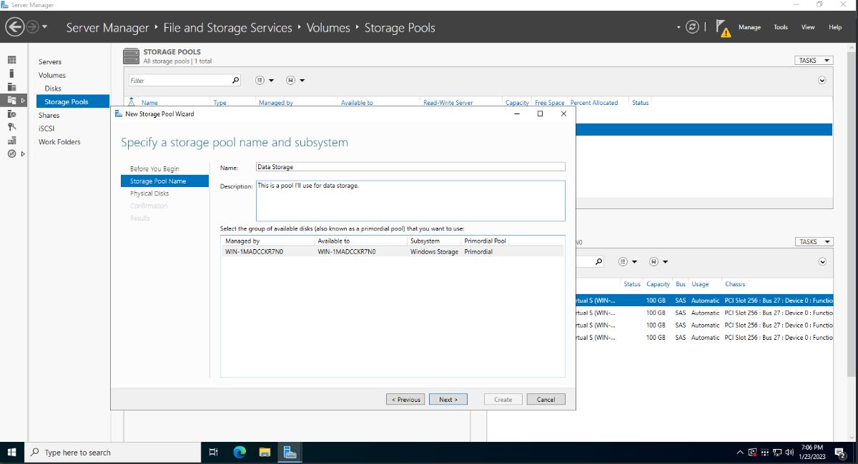858x464 pixels.
Task: Select the Local Server icon in sidebar
Action: pyautogui.click(x=12, y=73)
